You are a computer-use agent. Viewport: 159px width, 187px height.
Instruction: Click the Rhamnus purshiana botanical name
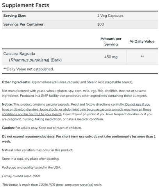click(x=30, y=60)
